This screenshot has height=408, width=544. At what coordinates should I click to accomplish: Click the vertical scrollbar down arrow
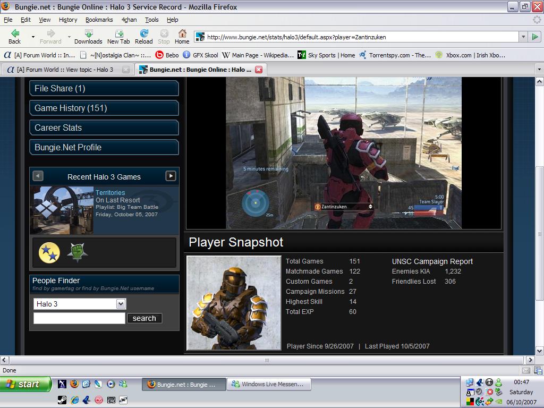click(x=539, y=351)
